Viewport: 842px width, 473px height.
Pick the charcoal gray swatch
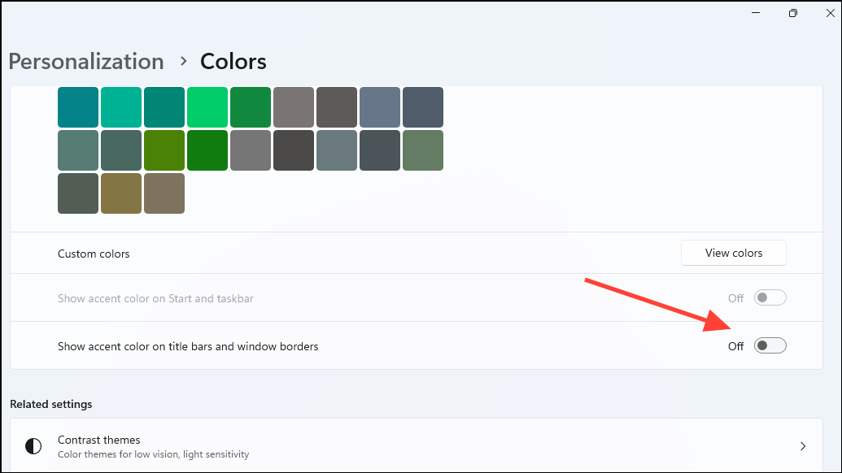click(294, 150)
